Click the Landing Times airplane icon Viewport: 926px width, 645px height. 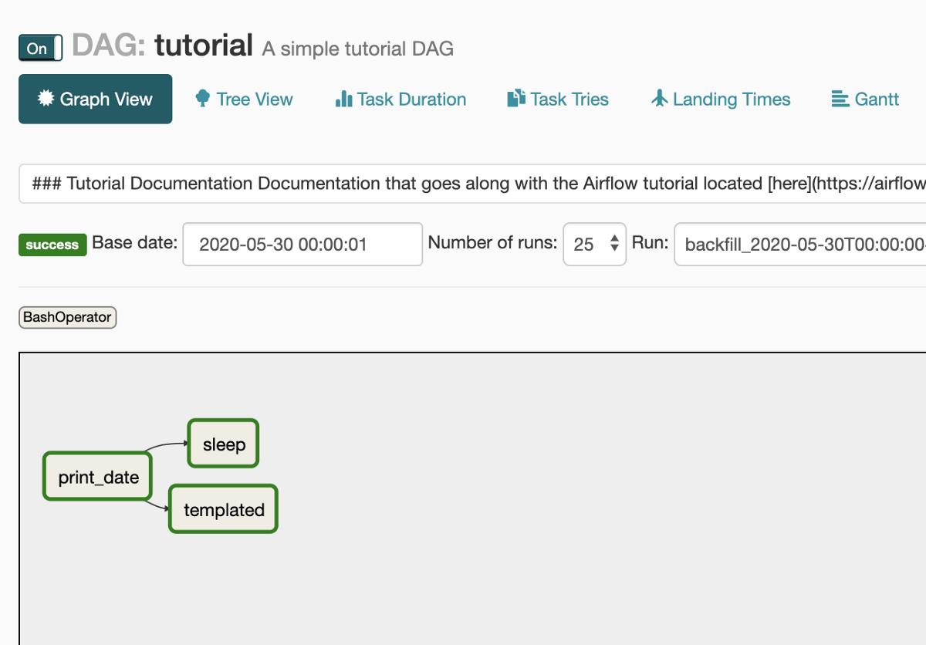point(660,99)
